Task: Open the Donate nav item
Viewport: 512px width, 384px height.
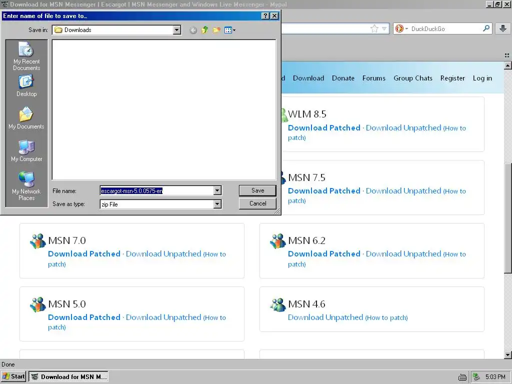Action: click(343, 78)
